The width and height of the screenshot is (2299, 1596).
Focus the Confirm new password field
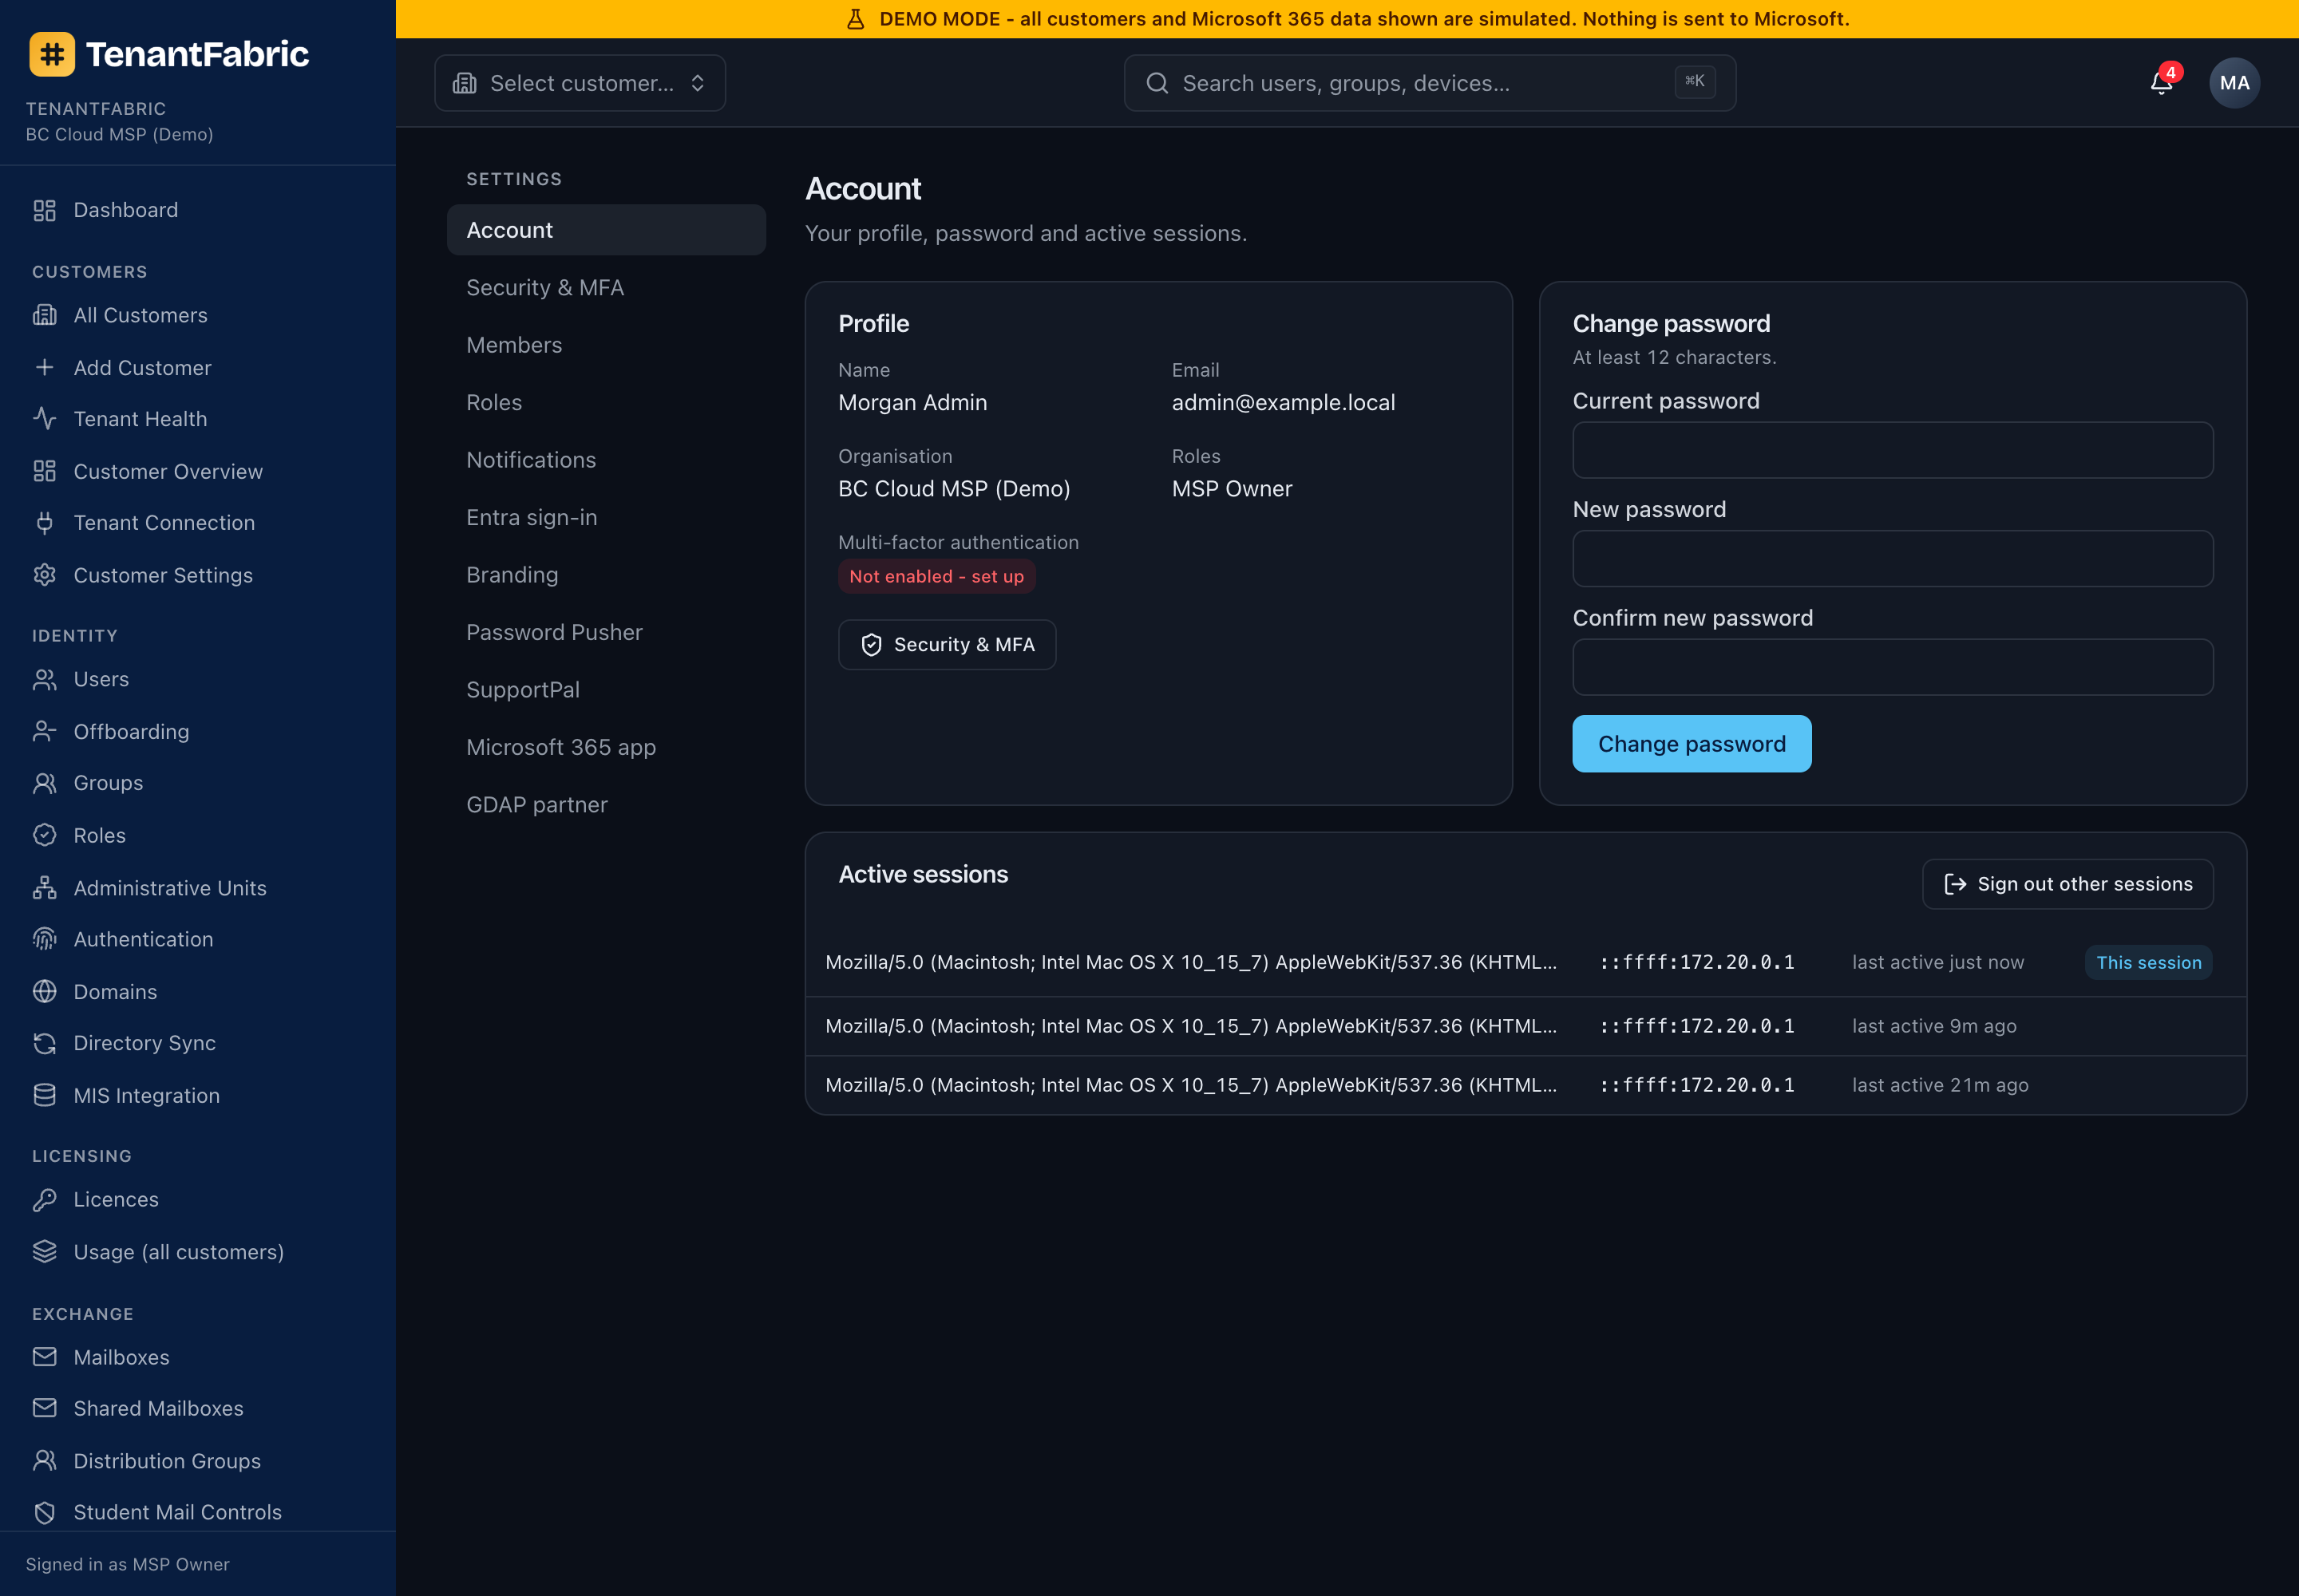[1893, 667]
